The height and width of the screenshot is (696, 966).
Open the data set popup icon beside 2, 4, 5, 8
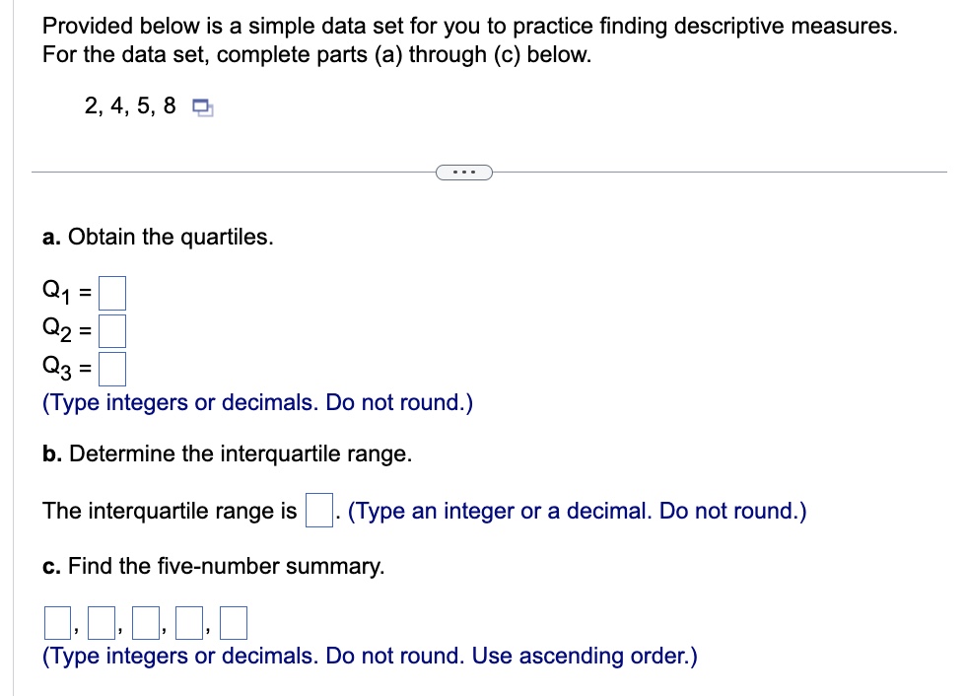pos(203,107)
